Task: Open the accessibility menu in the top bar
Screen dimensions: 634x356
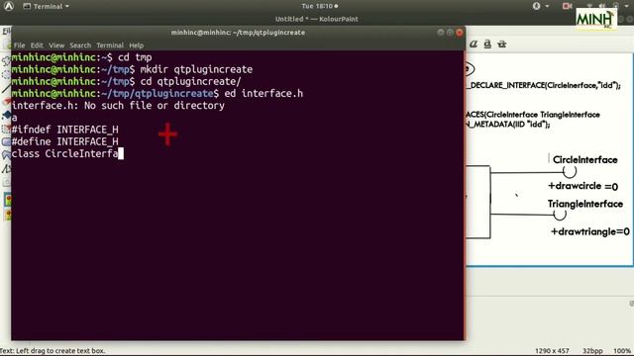Action: (540, 6)
